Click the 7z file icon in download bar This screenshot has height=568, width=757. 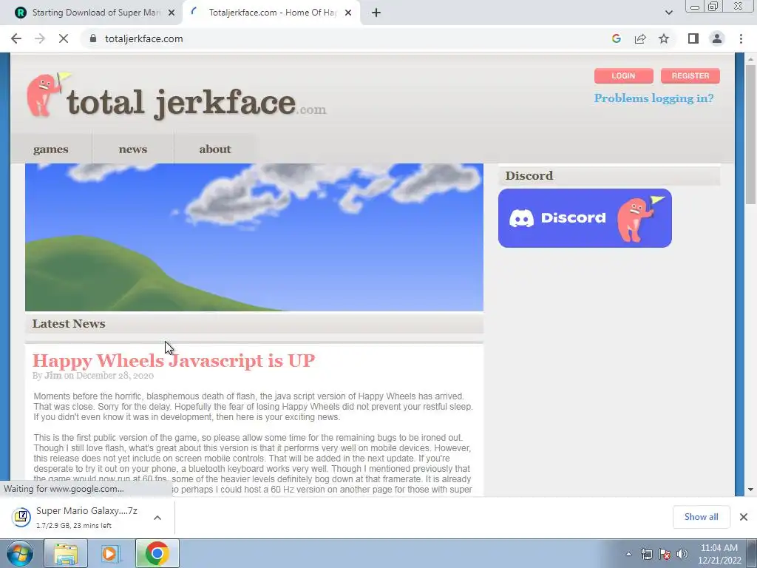[21, 517]
